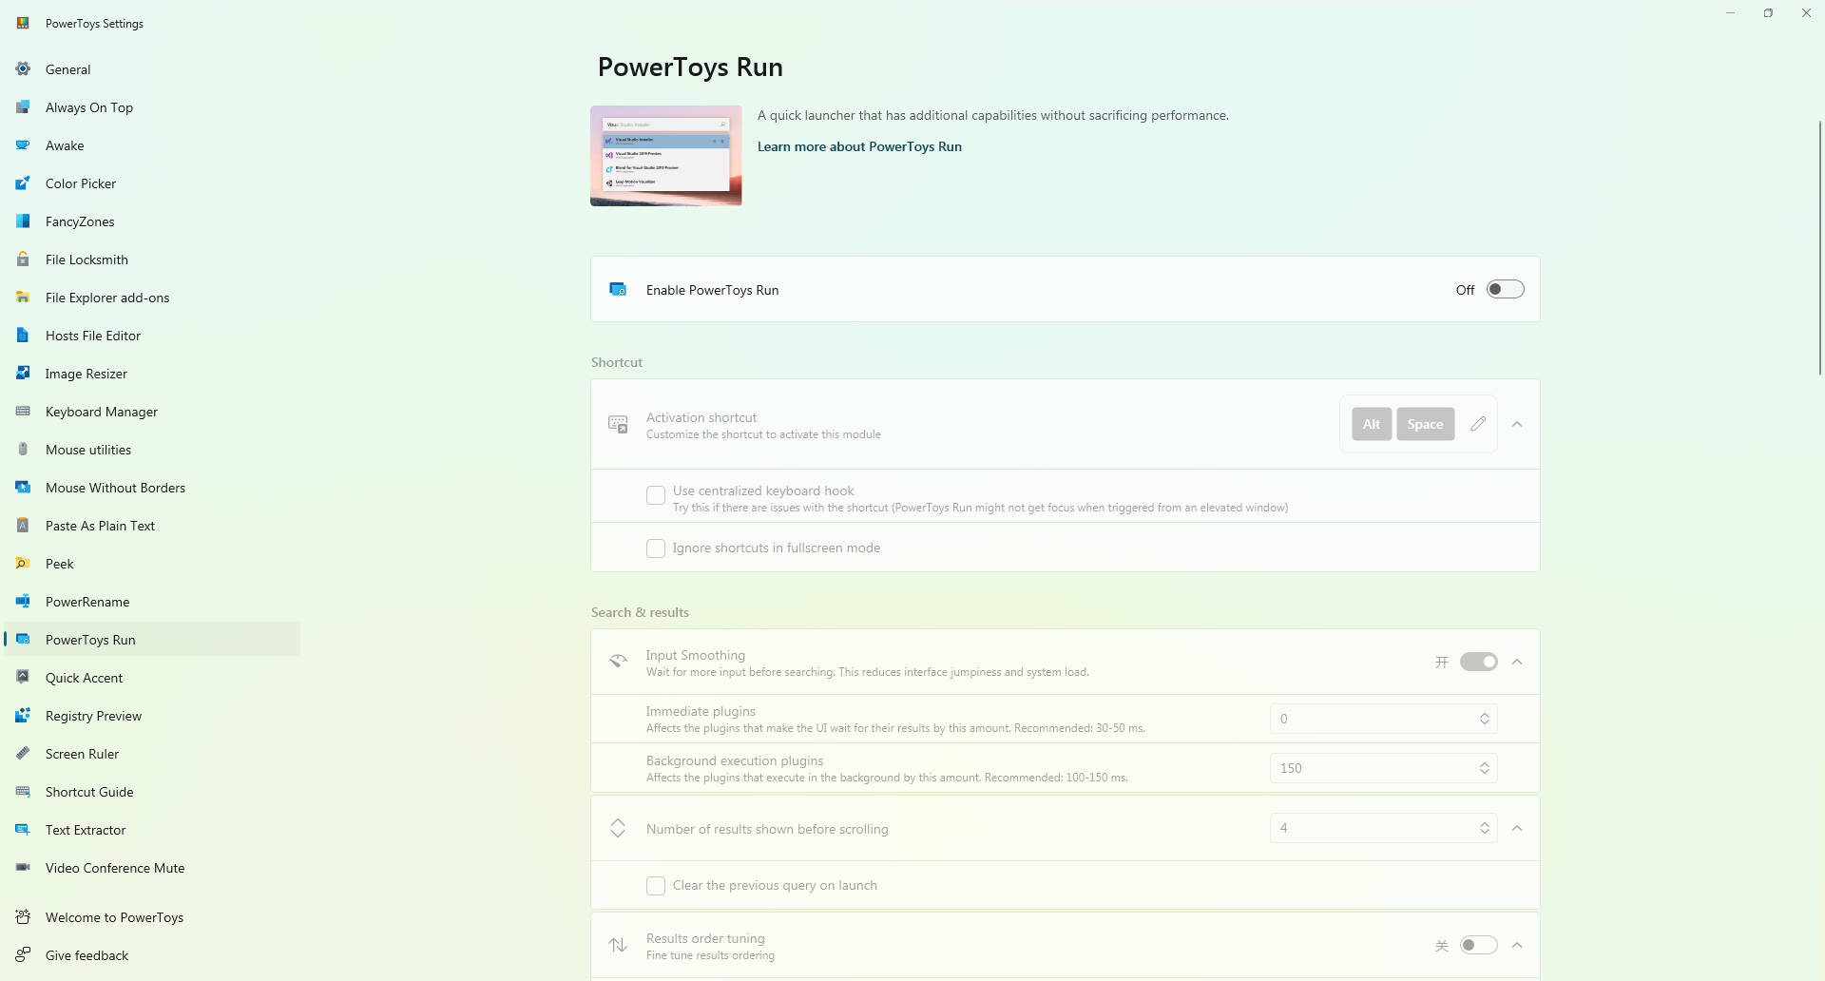Collapse Number of results shown section
Screen dimensions: 1825x981
[1517, 829]
